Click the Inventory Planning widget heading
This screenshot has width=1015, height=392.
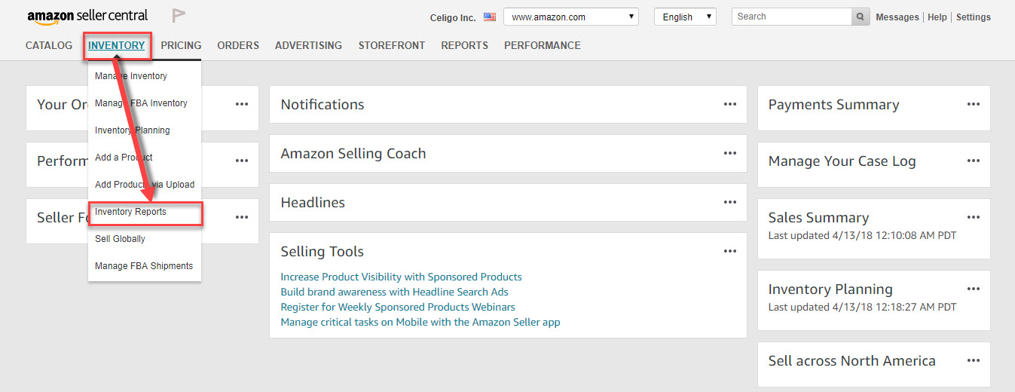830,289
